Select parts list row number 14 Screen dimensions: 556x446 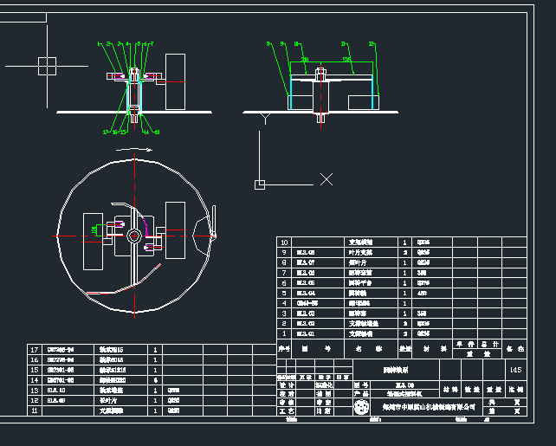(x=152, y=380)
